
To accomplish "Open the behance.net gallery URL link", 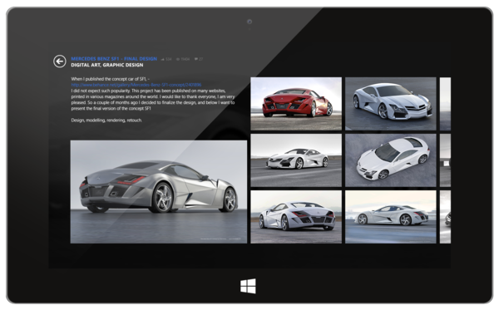I will point(136,85).
